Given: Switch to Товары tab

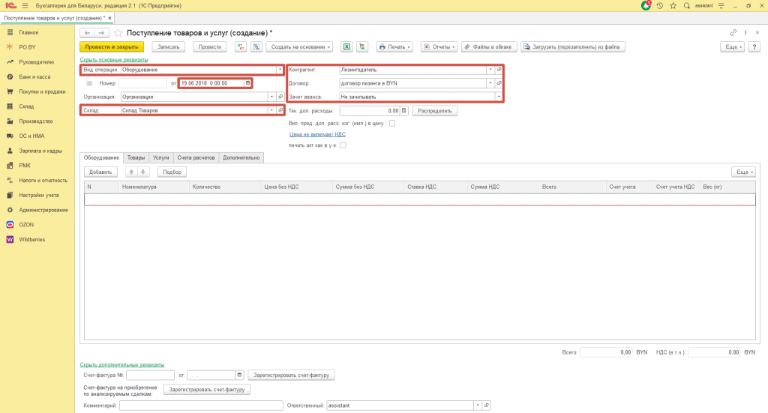Looking at the screenshot, I should click(x=136, y=157).
